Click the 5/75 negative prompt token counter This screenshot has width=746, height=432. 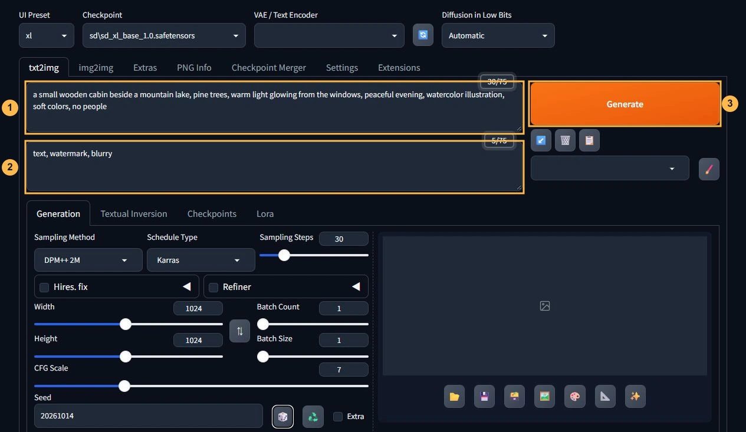click(499, 140)
